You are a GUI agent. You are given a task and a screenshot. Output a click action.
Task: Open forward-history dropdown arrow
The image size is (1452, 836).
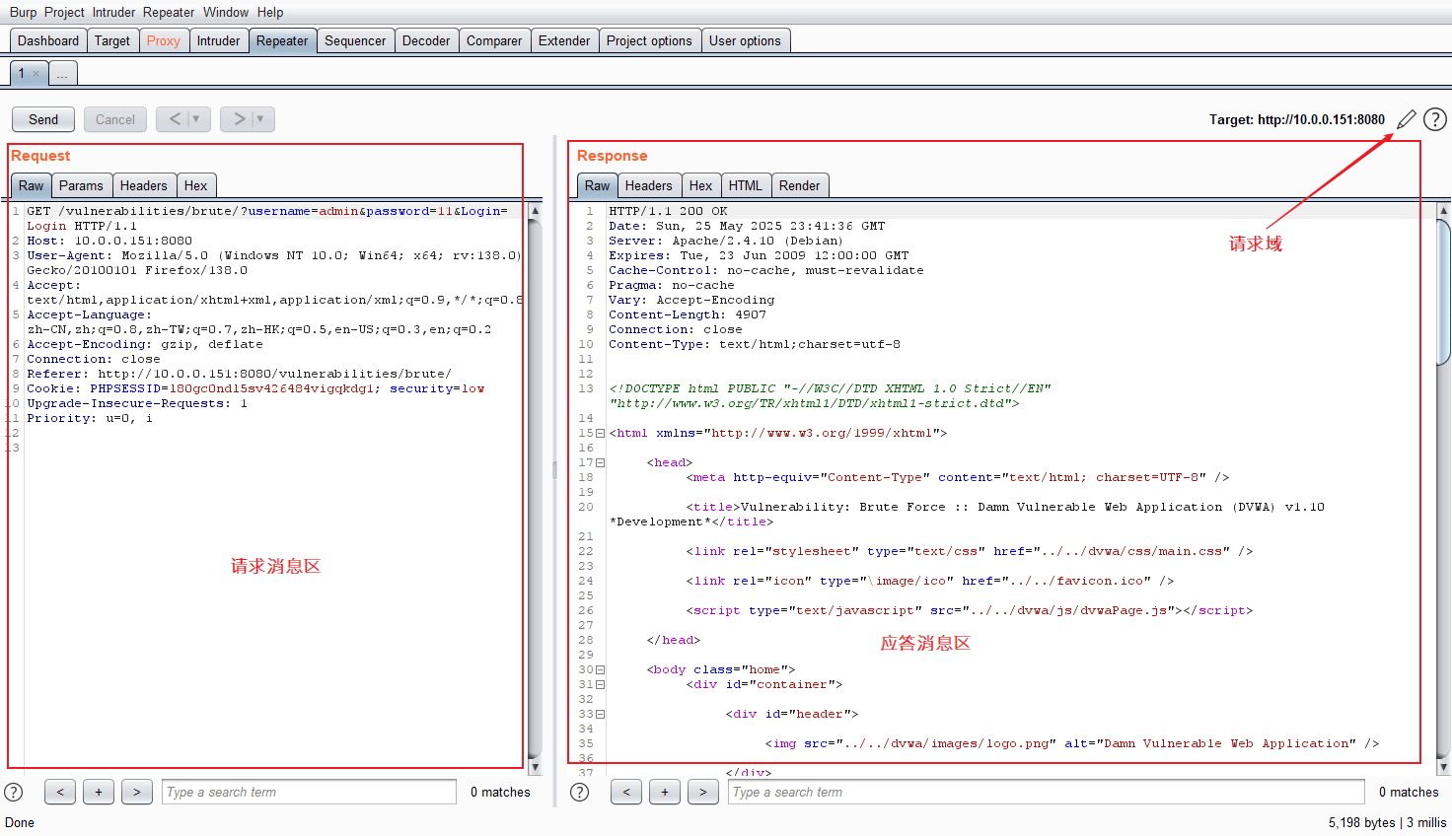point(260,119)
